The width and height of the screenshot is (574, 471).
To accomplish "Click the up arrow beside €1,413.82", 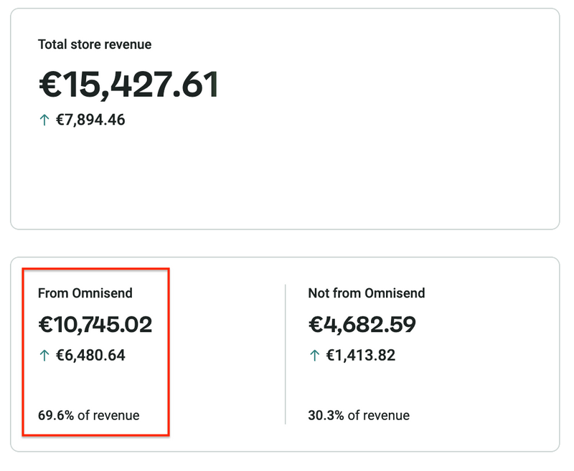I will (x=314, y=356).
